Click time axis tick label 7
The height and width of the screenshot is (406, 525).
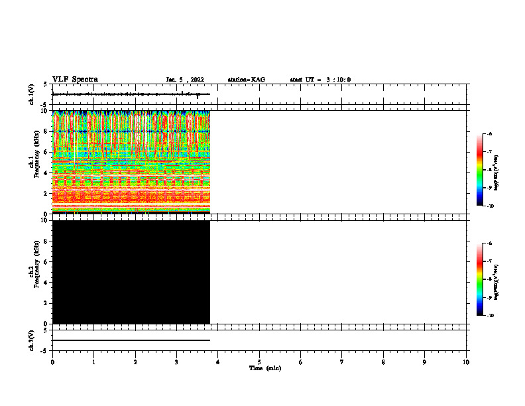pos(342,362)
